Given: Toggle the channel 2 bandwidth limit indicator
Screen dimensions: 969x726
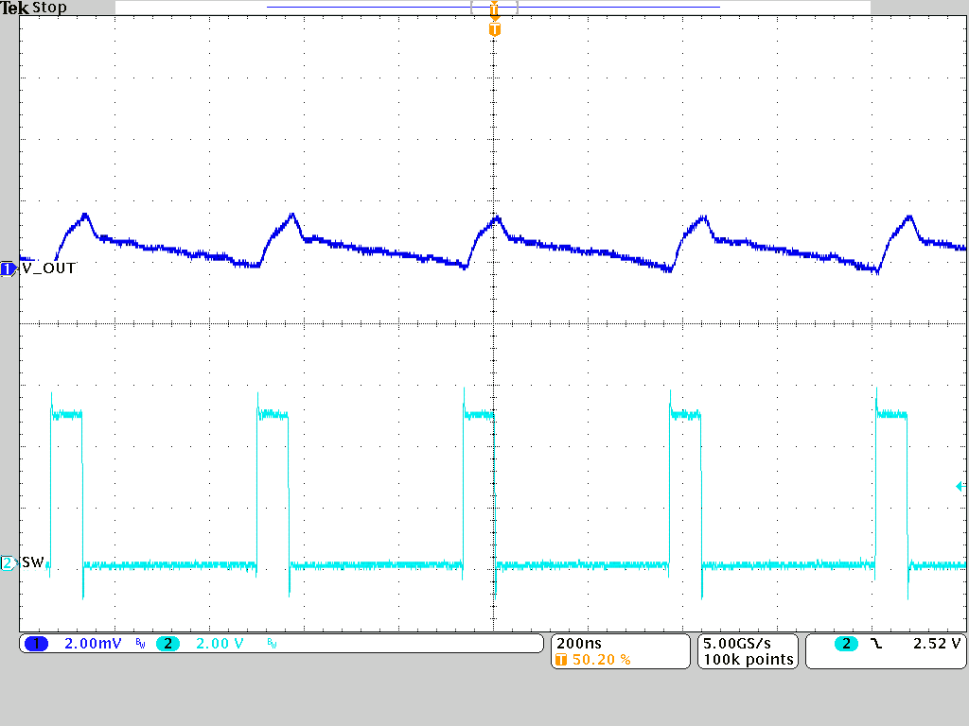Looking at the screenshot, I should 273,644.
